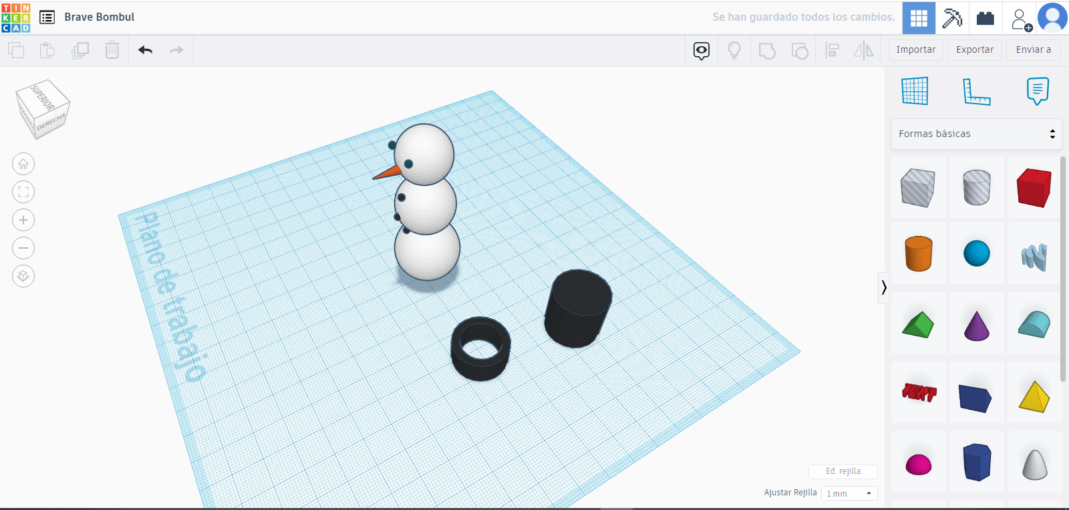Open the designs list icon beside Brave Bombul
Viewport: 1069px width, 510px height.
click(47, 17)
